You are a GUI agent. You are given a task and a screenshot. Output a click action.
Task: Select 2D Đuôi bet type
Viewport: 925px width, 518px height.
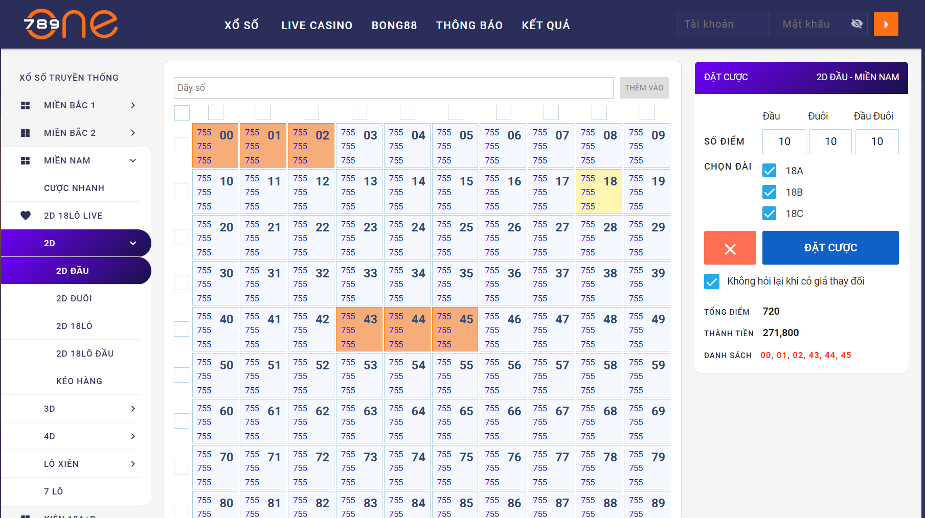point(74,298)
